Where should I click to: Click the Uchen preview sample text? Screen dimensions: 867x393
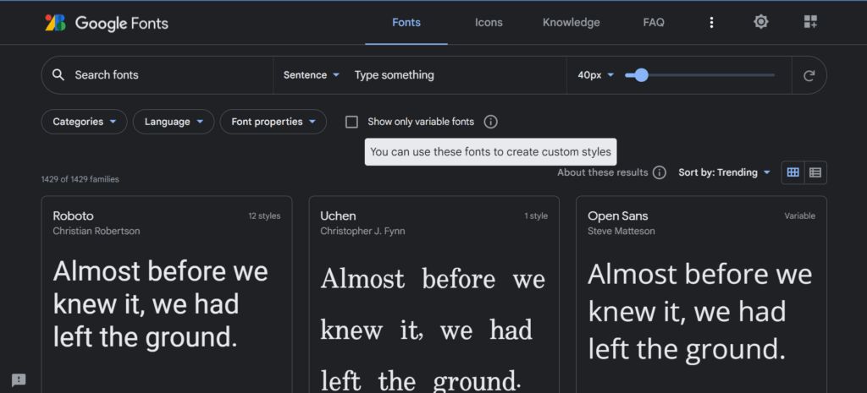433,330
